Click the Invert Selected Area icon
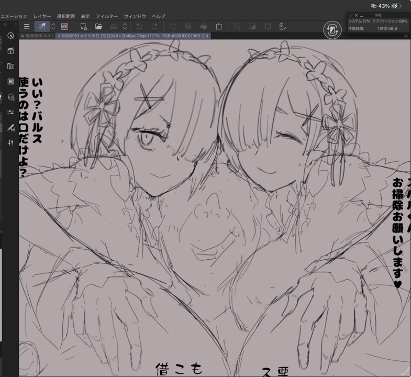Image resolution: width=411 pixels, height=377 pixels. tap(252, 26)
